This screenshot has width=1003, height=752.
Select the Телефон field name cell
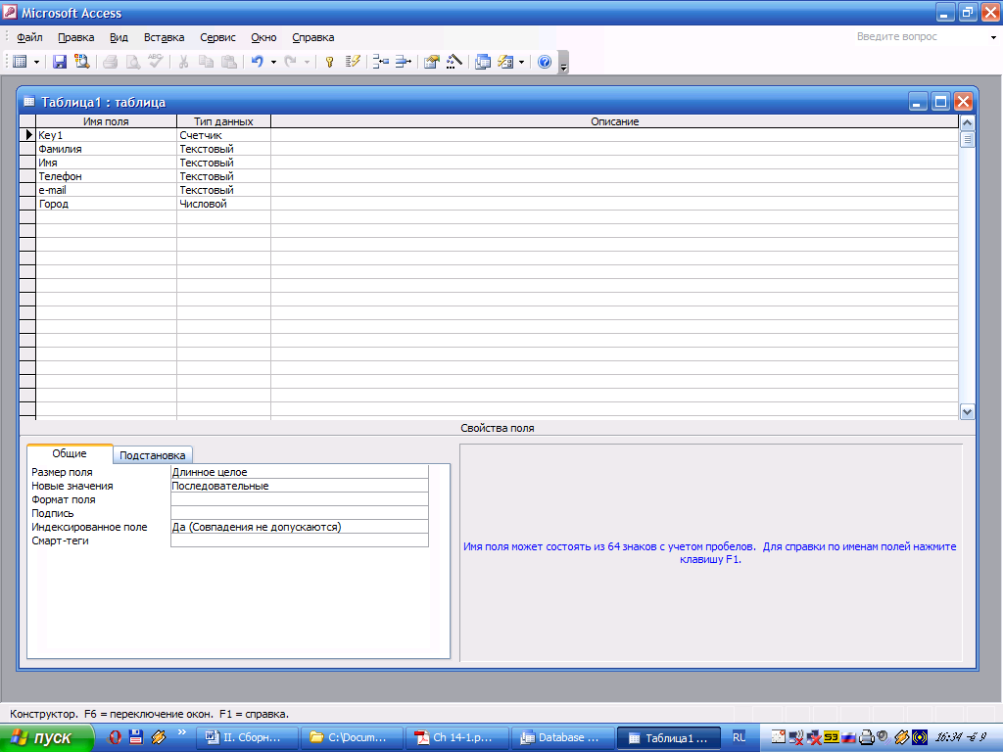(x=106, y=176)
